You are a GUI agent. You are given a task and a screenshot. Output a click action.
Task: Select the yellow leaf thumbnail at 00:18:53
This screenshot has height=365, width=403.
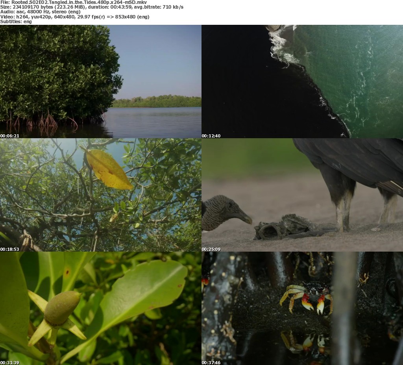click(x=101, y=195)
